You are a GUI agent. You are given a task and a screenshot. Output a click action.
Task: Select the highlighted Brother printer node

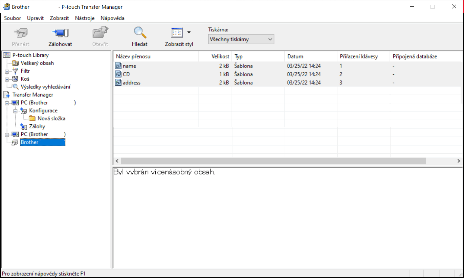tap(43, 142)
